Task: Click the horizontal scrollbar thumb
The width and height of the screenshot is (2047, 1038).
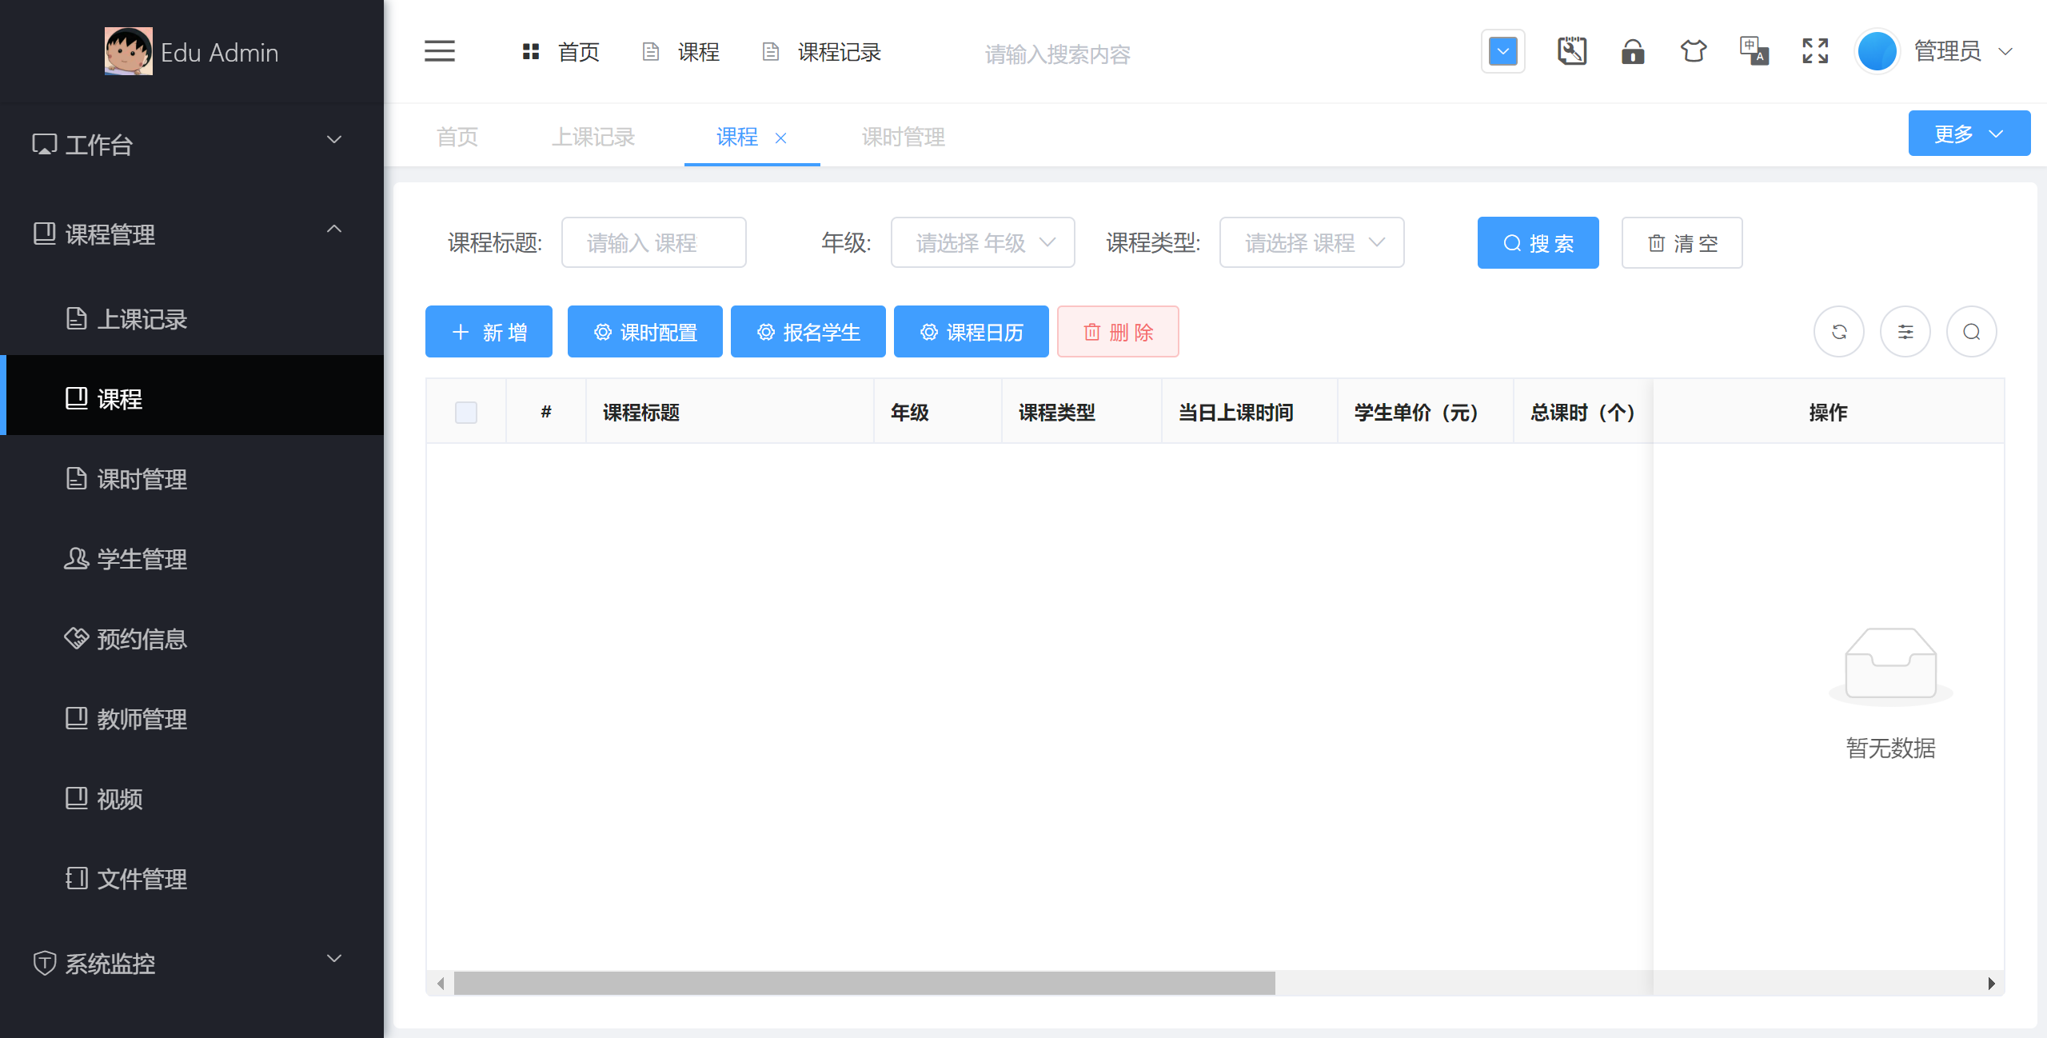Action: tap(864, 983)
